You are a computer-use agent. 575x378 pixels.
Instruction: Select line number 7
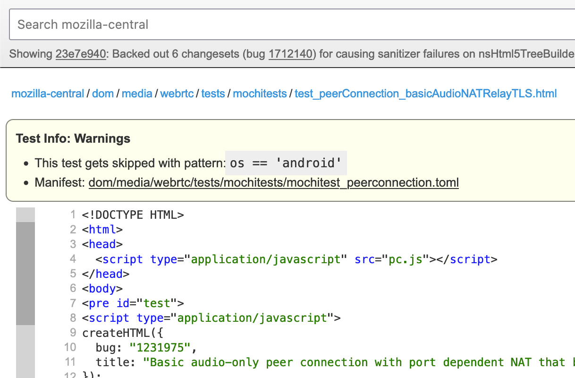click(x=72, y=303)
